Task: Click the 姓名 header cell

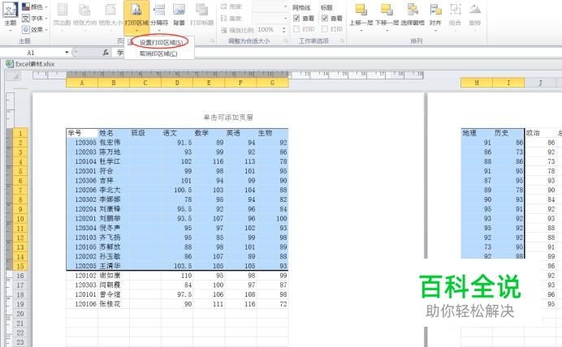Action: click(x=113, y=133)
